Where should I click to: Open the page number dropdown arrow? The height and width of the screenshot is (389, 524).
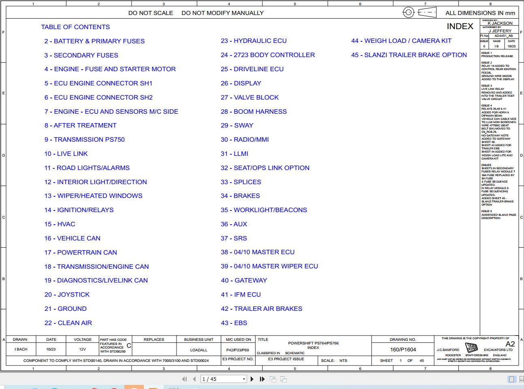tap(244, 379)
